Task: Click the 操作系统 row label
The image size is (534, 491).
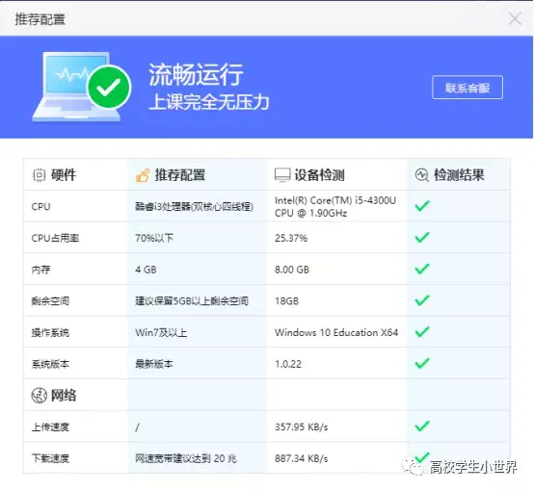Action: [x=50, y=332]
